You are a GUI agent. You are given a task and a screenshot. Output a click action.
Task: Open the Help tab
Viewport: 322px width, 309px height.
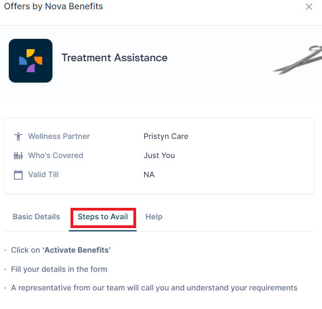(154, 217)
